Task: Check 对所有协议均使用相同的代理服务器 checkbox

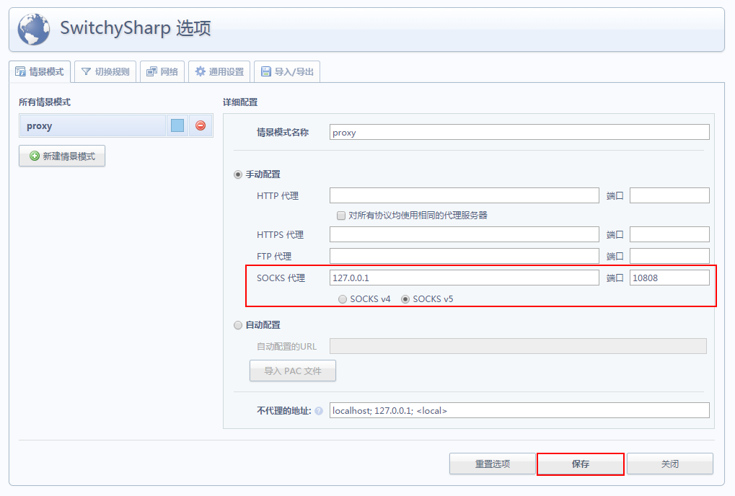Action: [x=341, y=216]
